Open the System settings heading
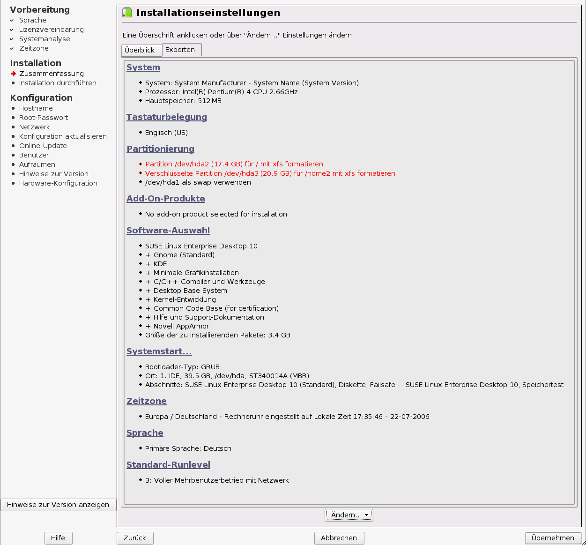 pyautogui.click(x=143, y=67)
